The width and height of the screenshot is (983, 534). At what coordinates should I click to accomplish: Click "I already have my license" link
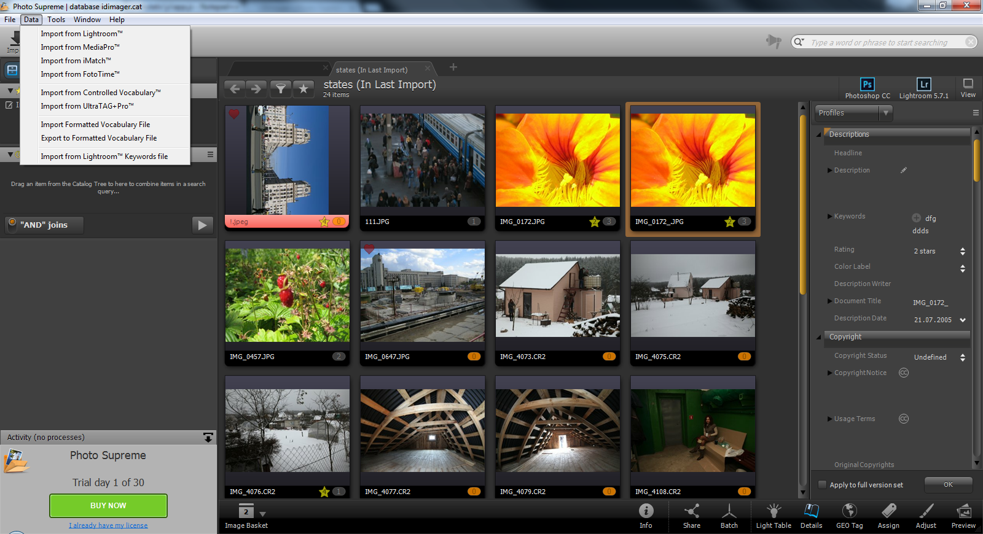pyautogui.click(x=108, y=525)
